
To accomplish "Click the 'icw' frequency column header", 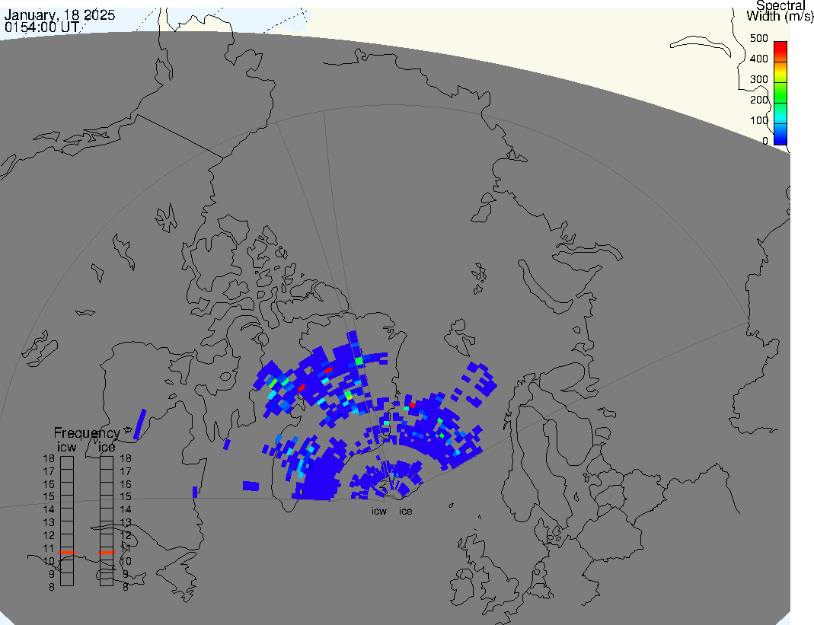I will 66,447.
